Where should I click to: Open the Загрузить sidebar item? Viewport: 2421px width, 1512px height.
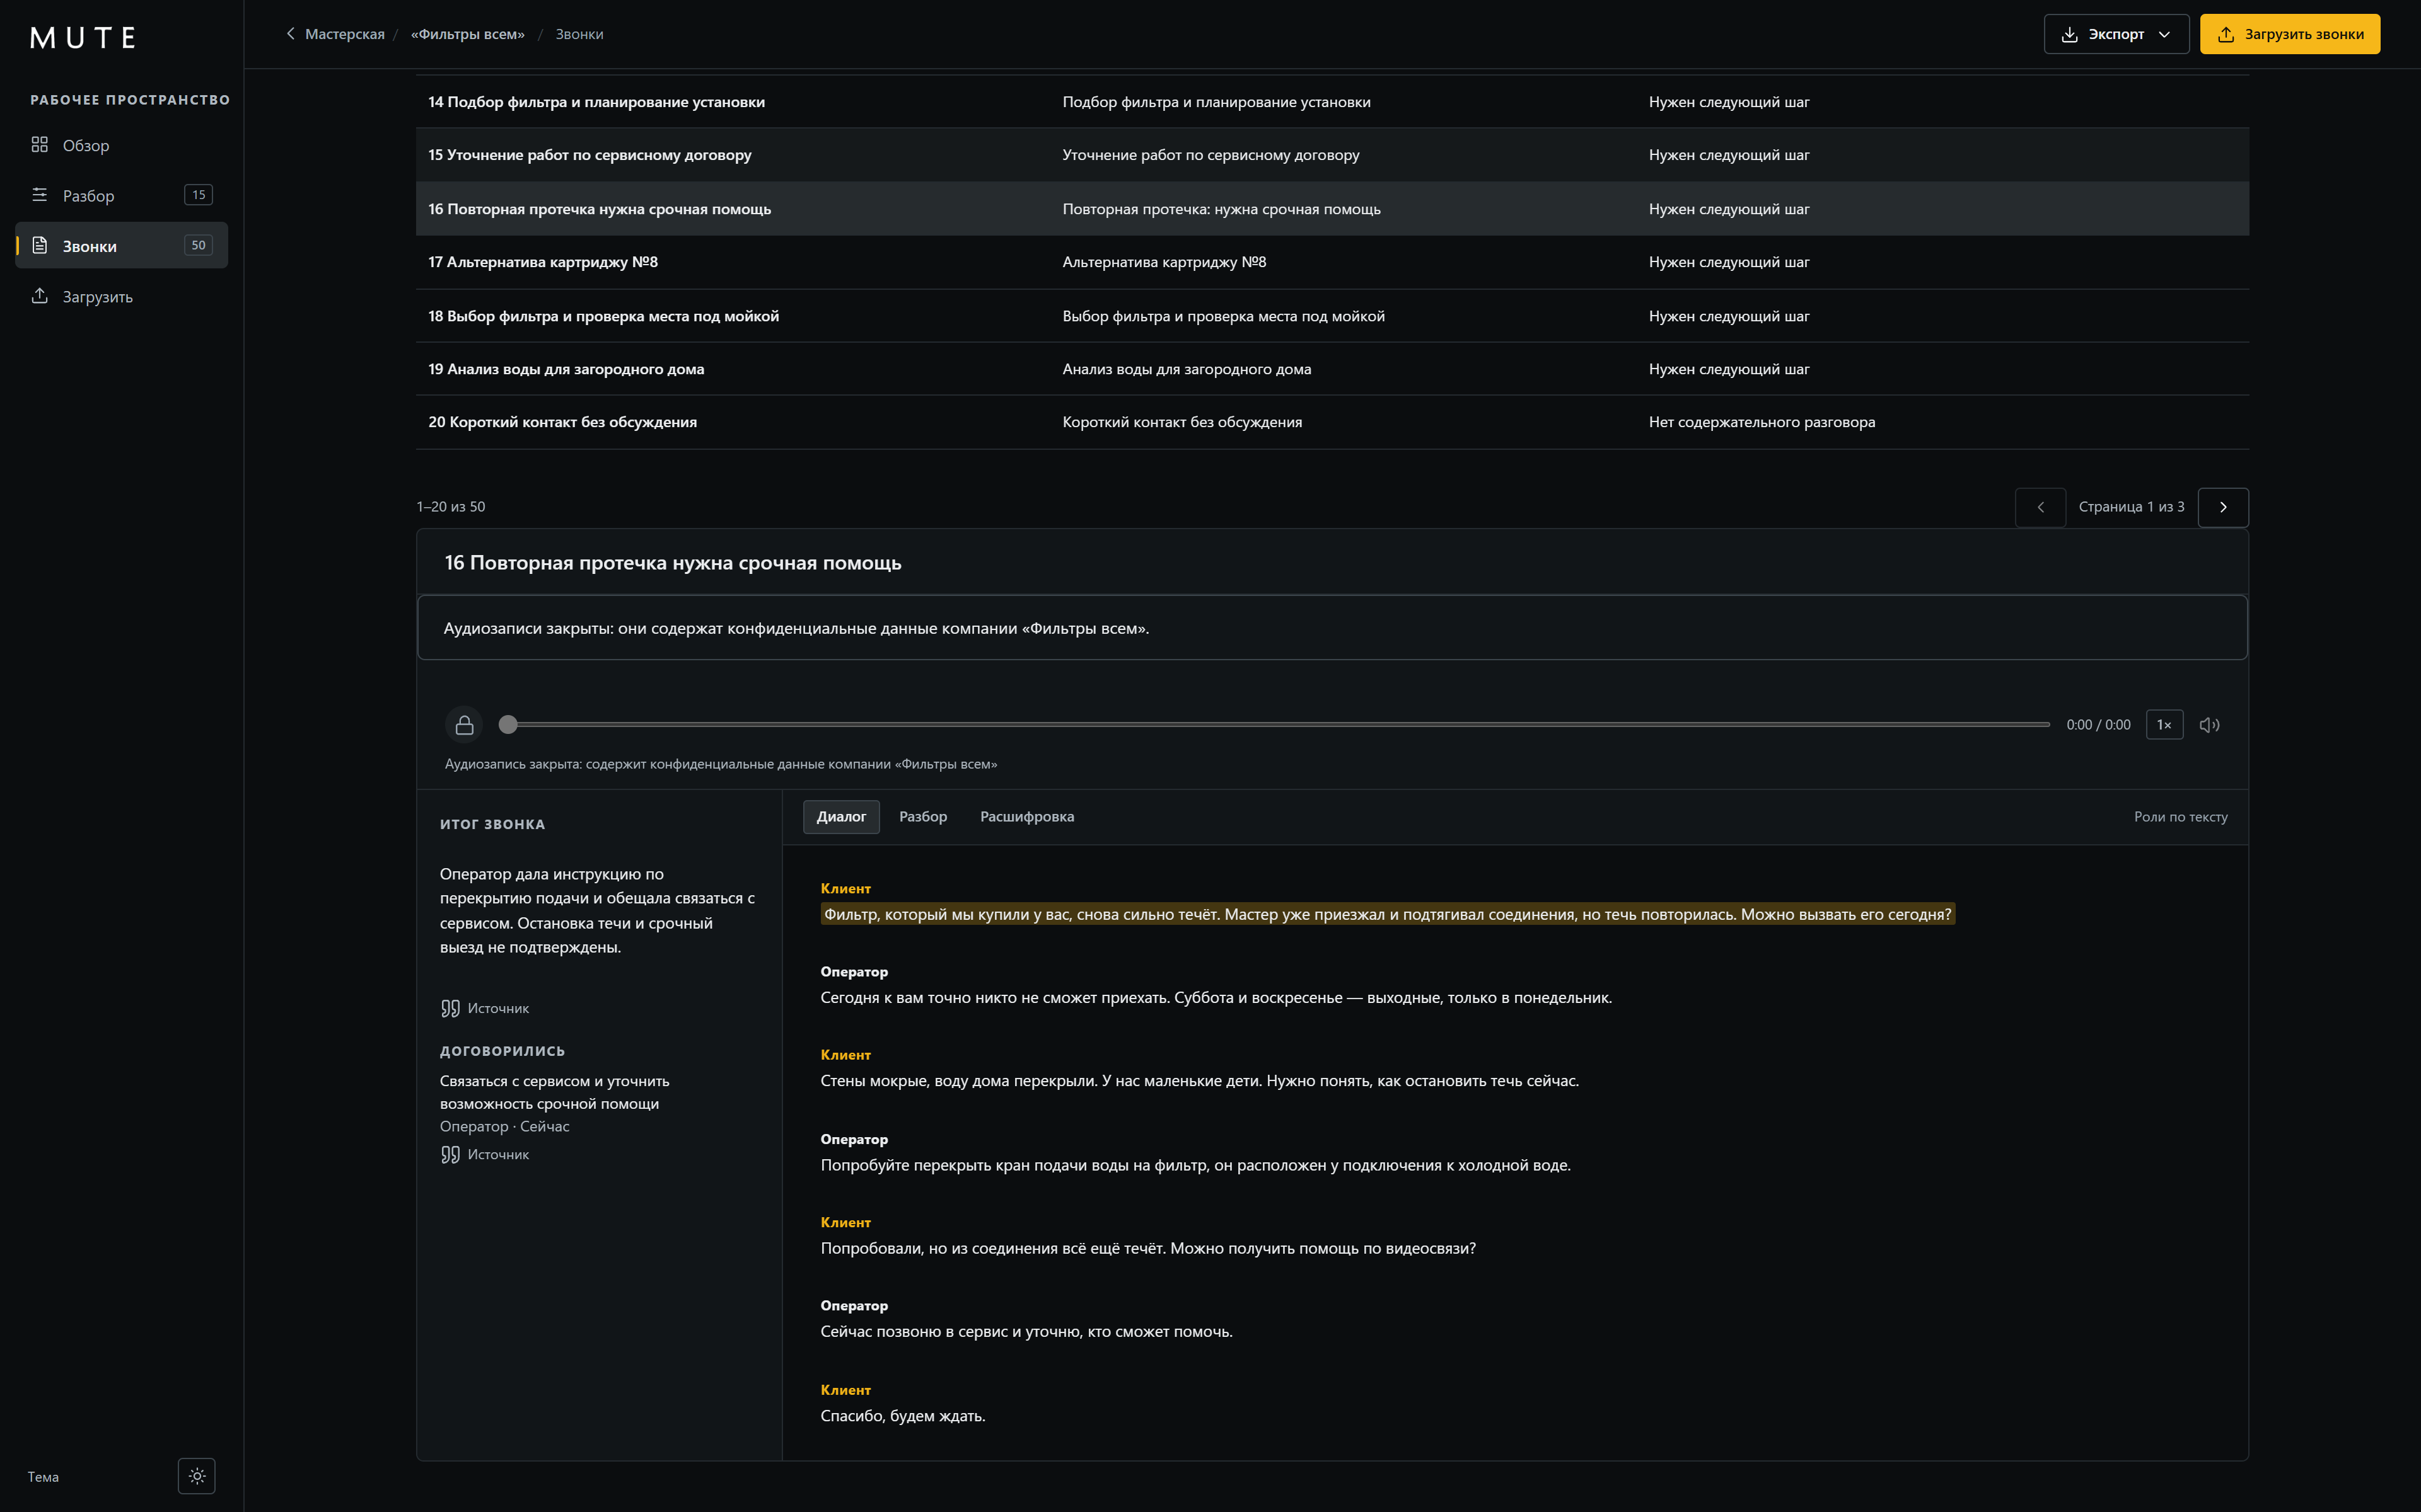click(121, 296)
